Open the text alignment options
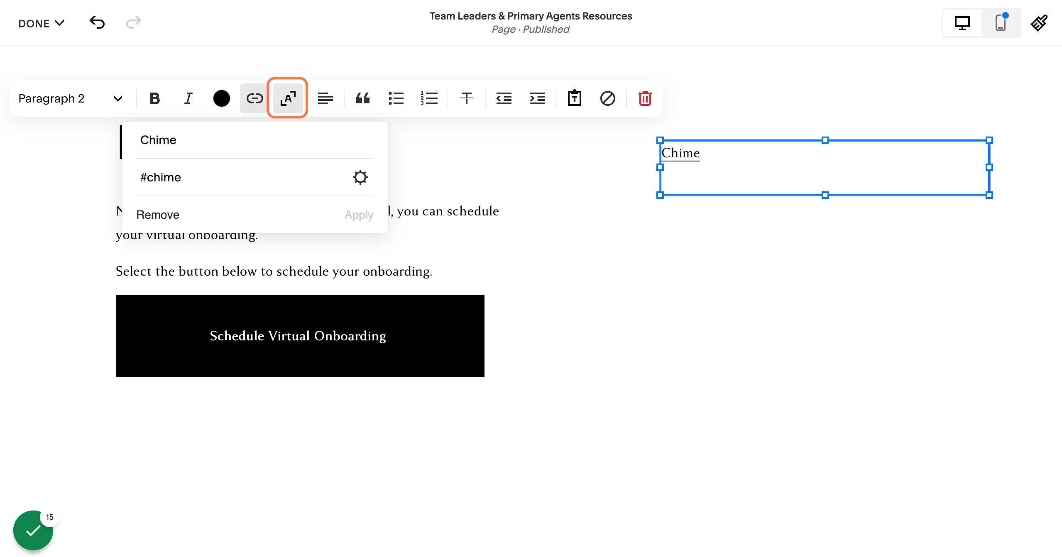The image size is (1062, 557). click(x=325, y=98)
